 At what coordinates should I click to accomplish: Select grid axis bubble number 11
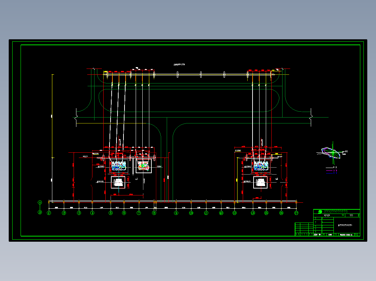coord(206,213)
